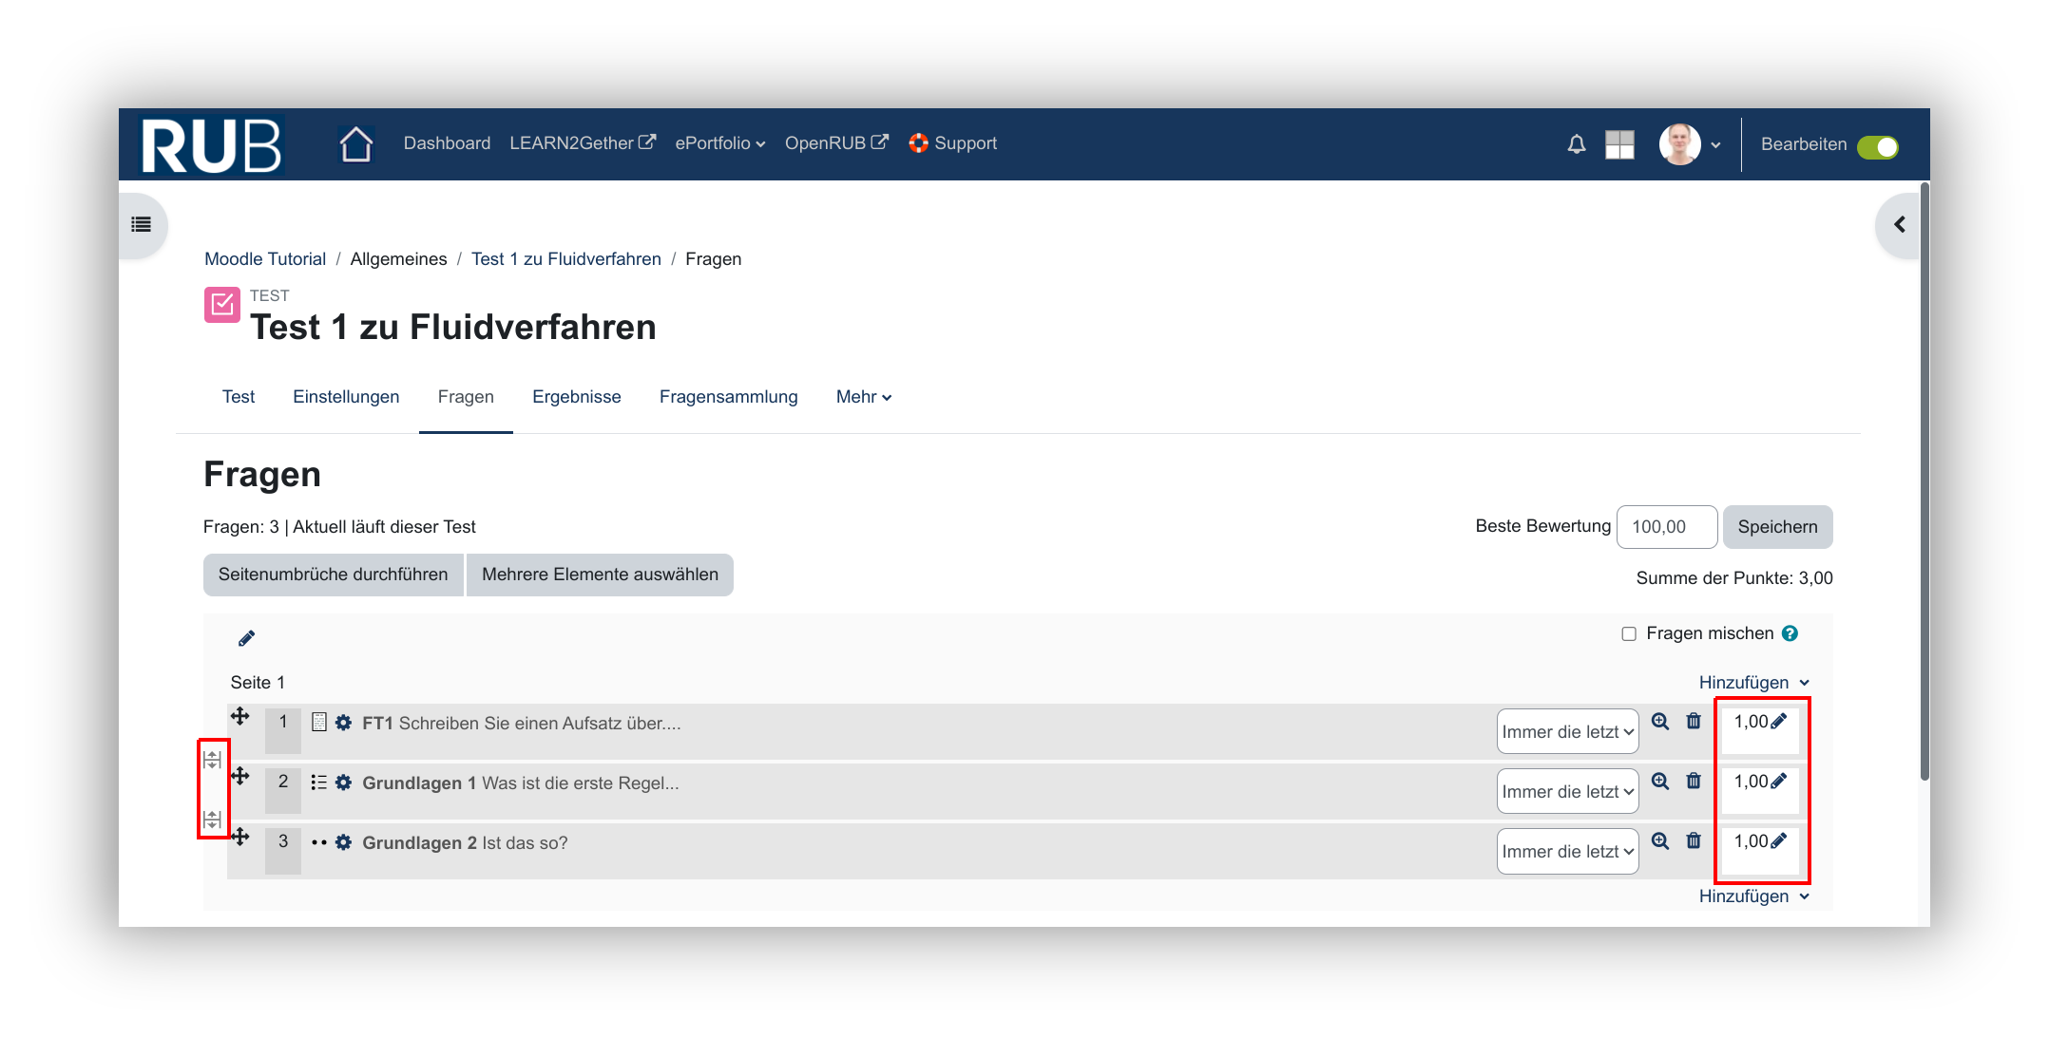
Task: Expand the Mehr tab menu
Action: click(x=863, y=397)
